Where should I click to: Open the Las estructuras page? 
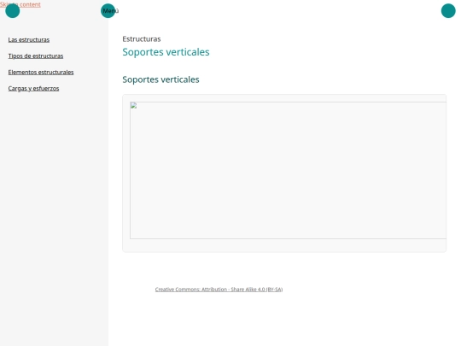tap(29, 39)
